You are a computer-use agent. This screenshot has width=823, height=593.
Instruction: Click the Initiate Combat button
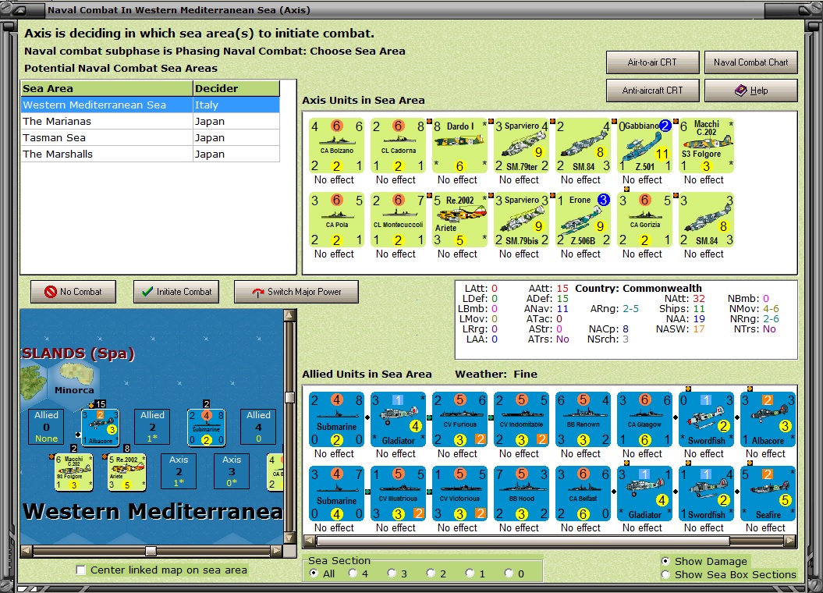[176, 292]
